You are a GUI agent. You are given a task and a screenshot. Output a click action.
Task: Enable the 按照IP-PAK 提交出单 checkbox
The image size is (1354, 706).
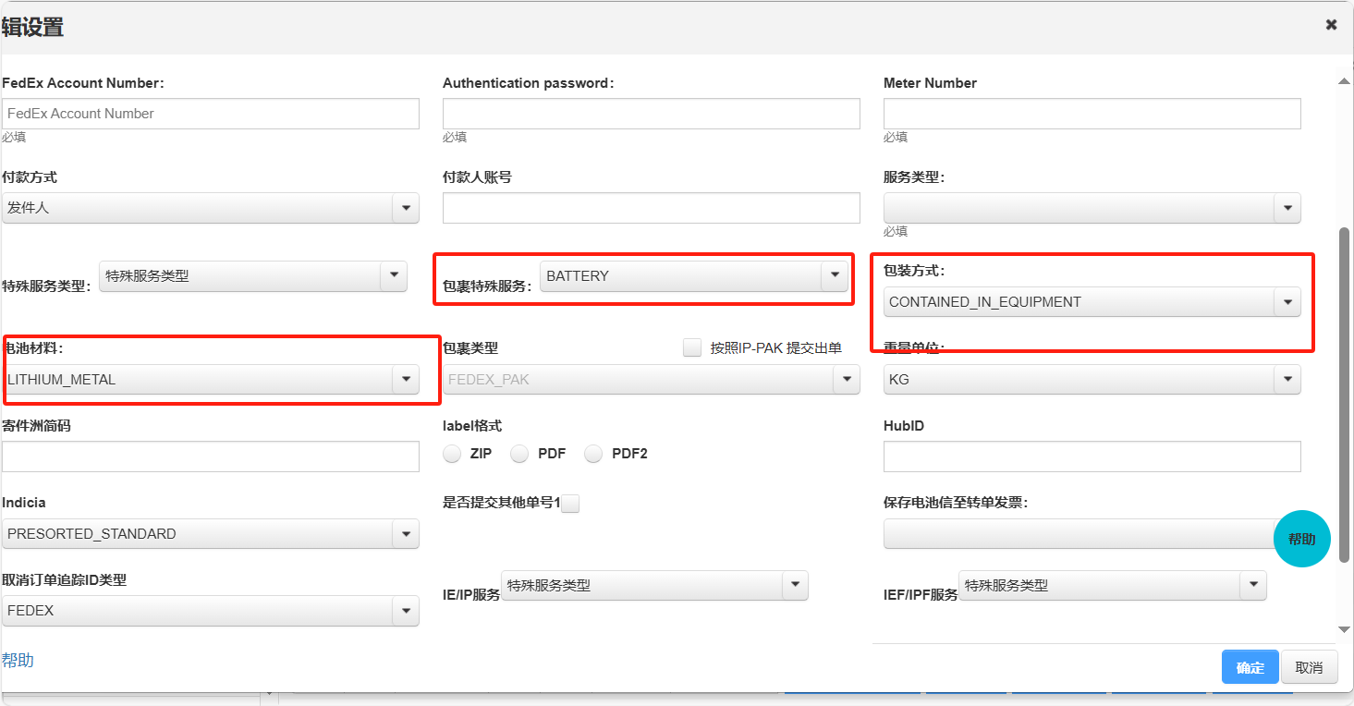pyautogui.click(x=692, y=347)
